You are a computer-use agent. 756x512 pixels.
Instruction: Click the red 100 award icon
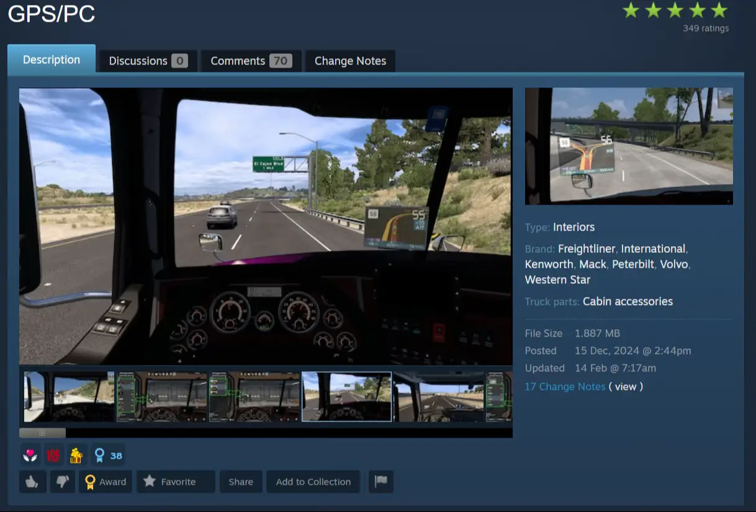(53, 456)
